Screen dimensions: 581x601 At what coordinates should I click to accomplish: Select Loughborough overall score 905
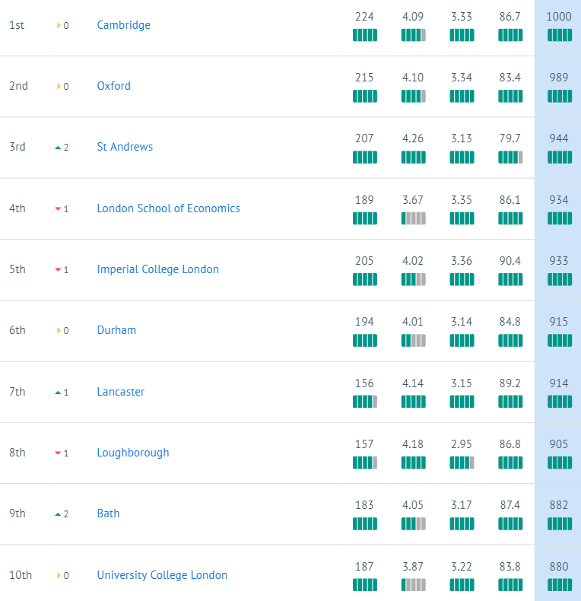click(559, 444)
